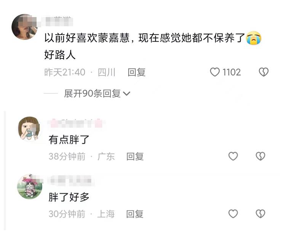
Task: Like the '胖了好多' comment
Action: click(233, 213)
